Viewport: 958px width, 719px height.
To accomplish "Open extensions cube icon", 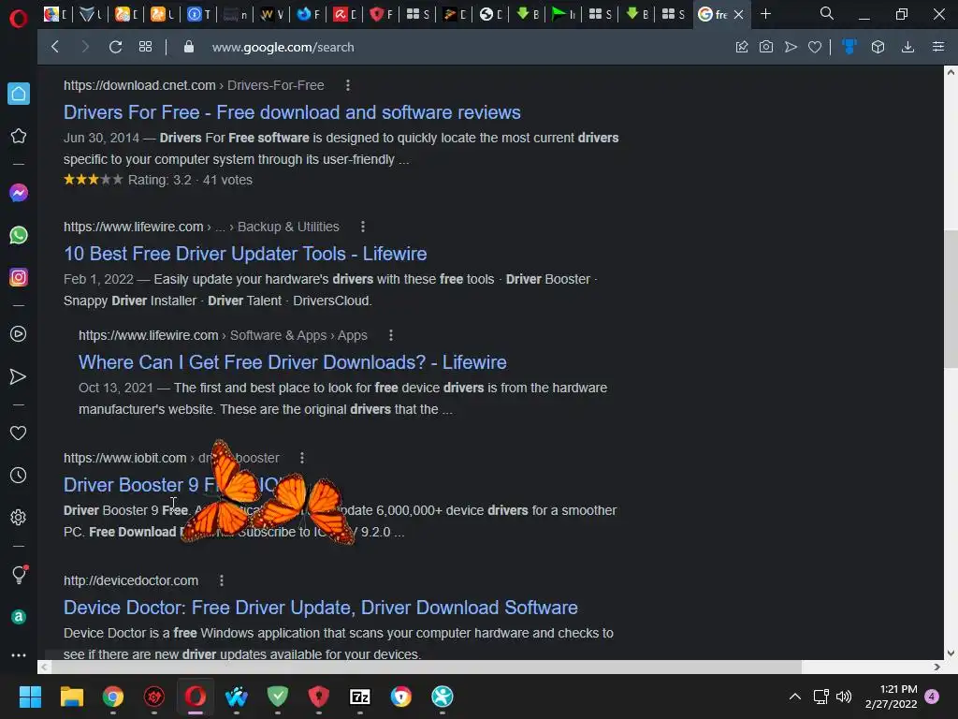I will (878, 47).
